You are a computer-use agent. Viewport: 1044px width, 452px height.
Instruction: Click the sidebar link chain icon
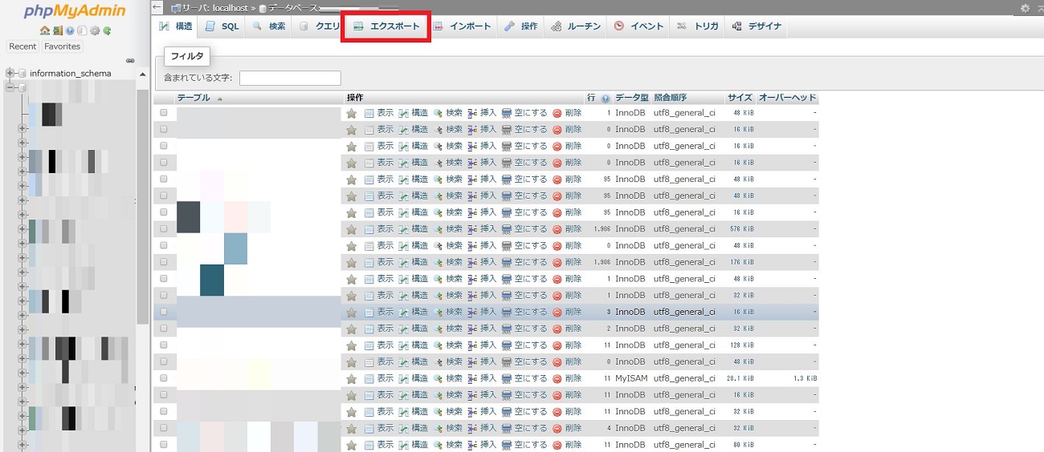coord(130,61)
